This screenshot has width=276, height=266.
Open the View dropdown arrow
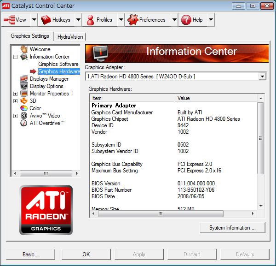click(x=34, y=20)
